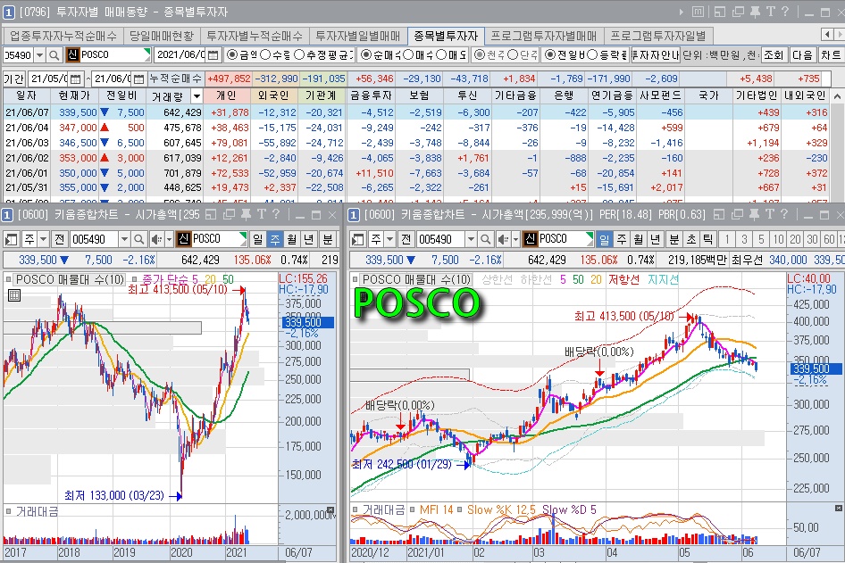Screen dimensions: 845x563
Task: Open the 프로그램투자자일별 tab
Action: click(658, 36)
